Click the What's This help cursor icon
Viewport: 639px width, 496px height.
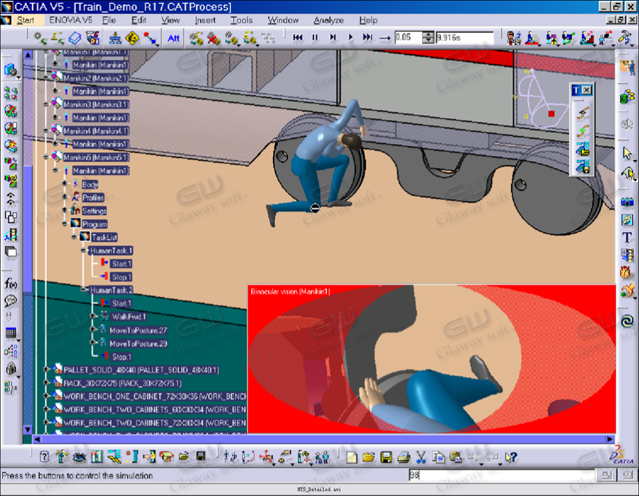tap(511, 457)
